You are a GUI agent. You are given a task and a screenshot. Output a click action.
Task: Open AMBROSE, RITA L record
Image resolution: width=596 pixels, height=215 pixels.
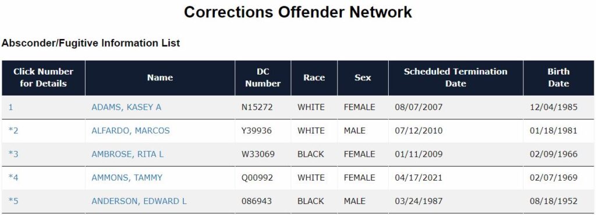click(127, 154)
